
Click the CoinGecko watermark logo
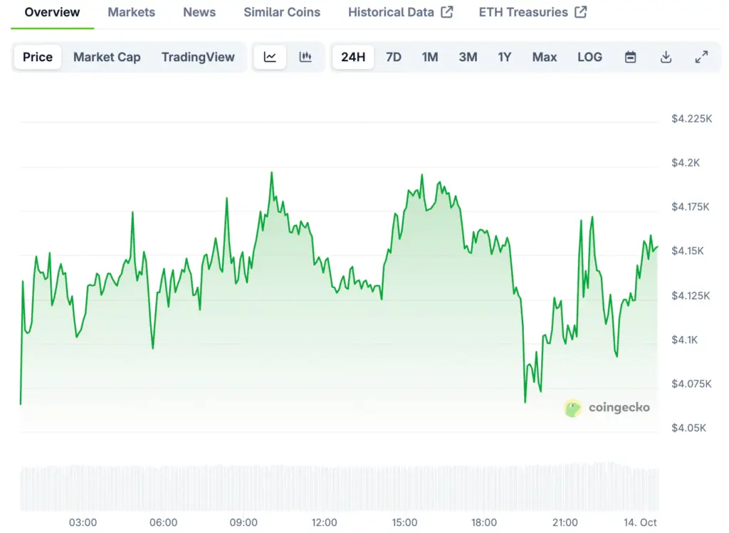click(607, 408)
